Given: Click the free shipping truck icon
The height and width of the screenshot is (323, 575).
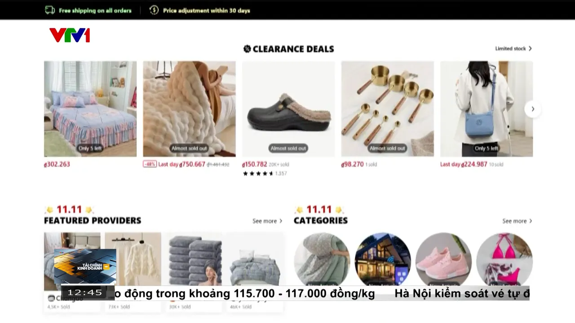Looking at the screenshot, I should coord(50,10).
